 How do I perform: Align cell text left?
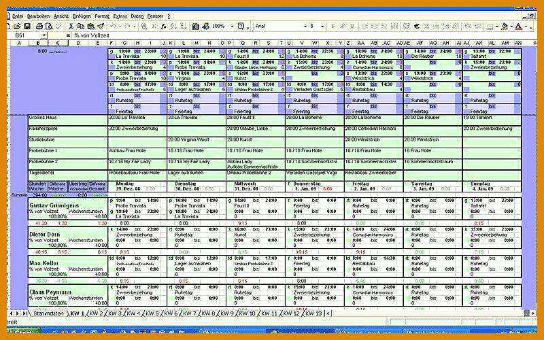click(x=364, y=27)
